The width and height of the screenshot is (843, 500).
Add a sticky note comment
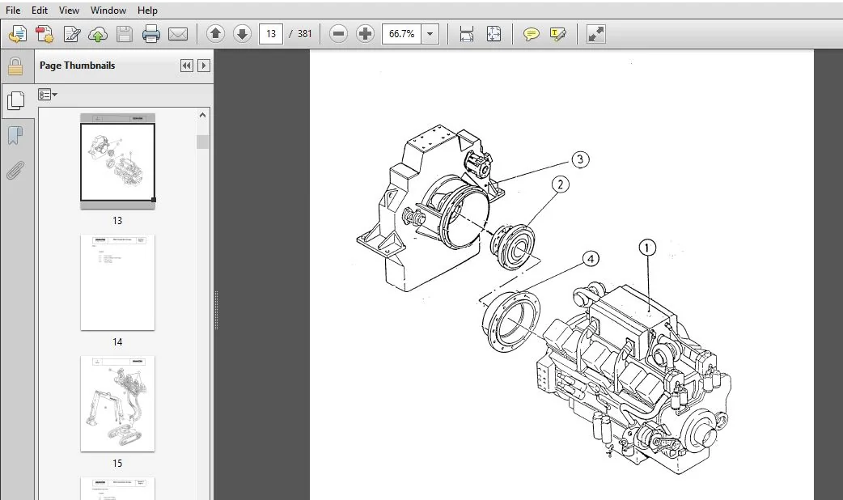coord(532,35)
